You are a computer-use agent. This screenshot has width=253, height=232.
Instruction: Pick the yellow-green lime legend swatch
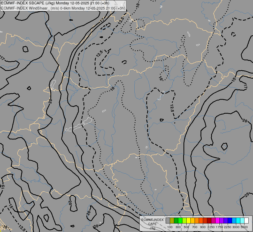click(x=185, y=220)
